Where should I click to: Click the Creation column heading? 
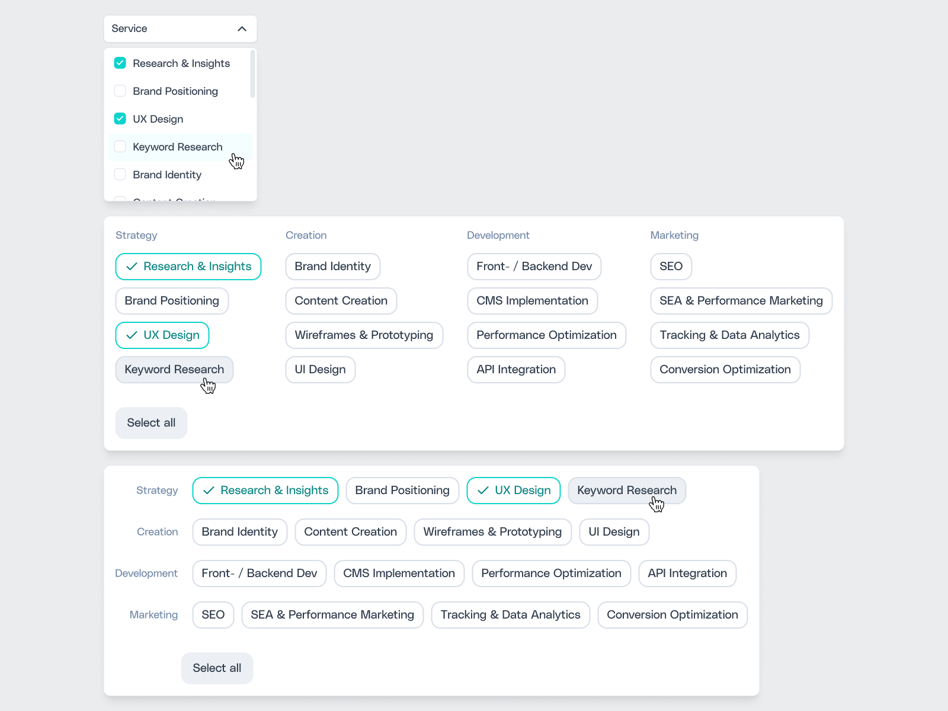pyautogui.click(x=306, y=235)
